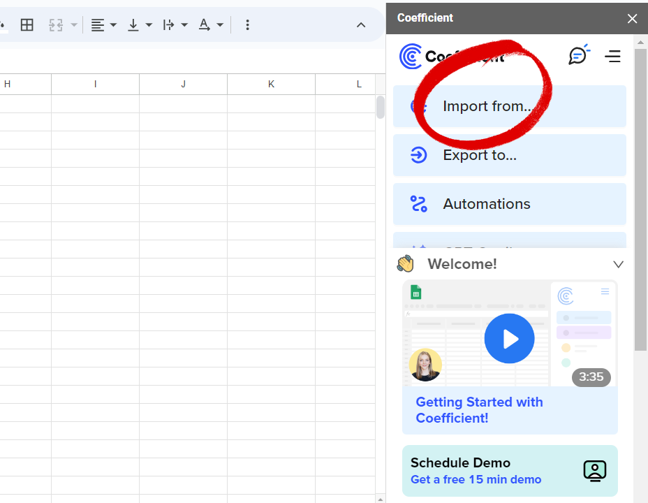Screen dimensions: 648x503
Task: Select column J header
Action: click(x=183, y=85)
